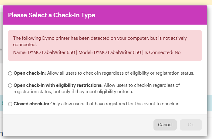
Task: Click the Cancel button
Action: point(165,125)
